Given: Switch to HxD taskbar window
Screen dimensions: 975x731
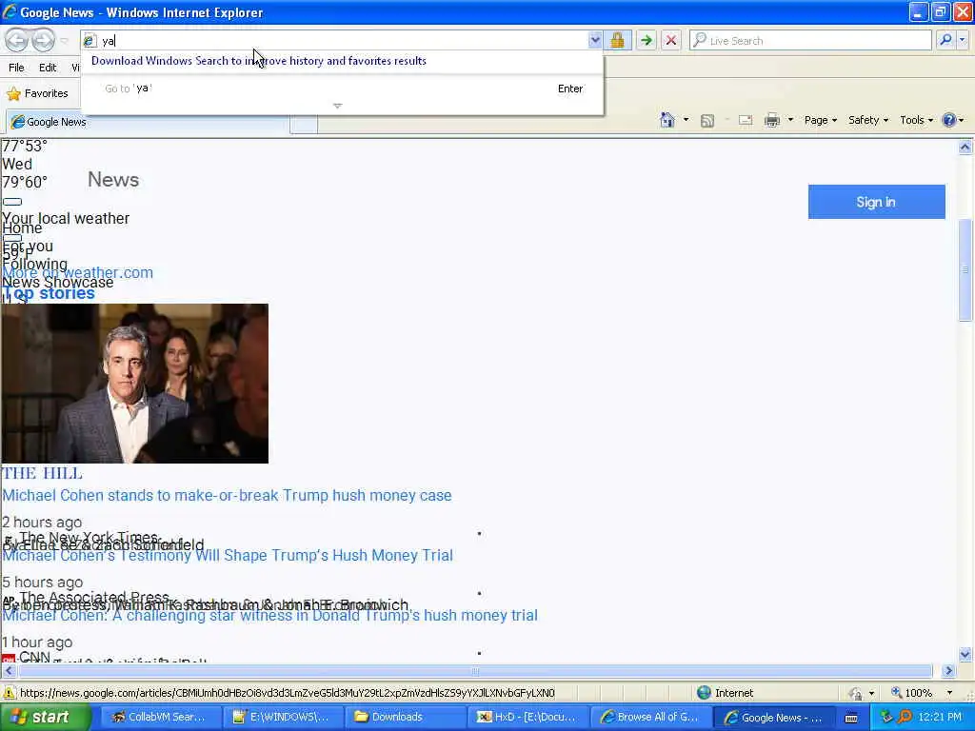Looking at the screenshot, I should [x=527, y=718].
